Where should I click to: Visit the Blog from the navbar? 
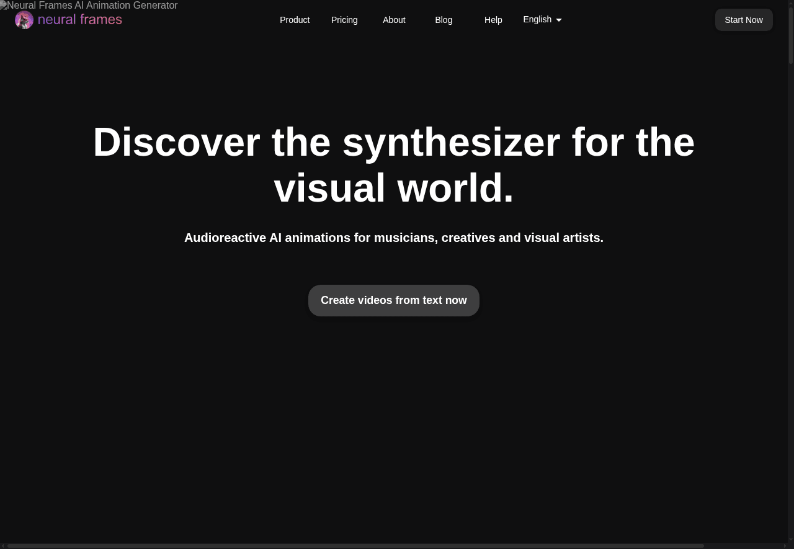[444, 20]
